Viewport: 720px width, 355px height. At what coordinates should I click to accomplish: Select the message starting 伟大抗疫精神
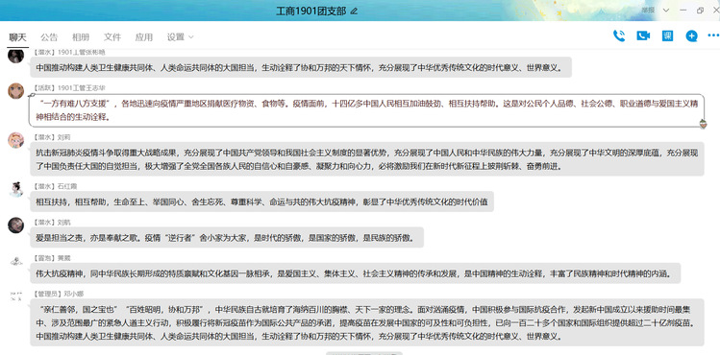[x=356, y=273]
